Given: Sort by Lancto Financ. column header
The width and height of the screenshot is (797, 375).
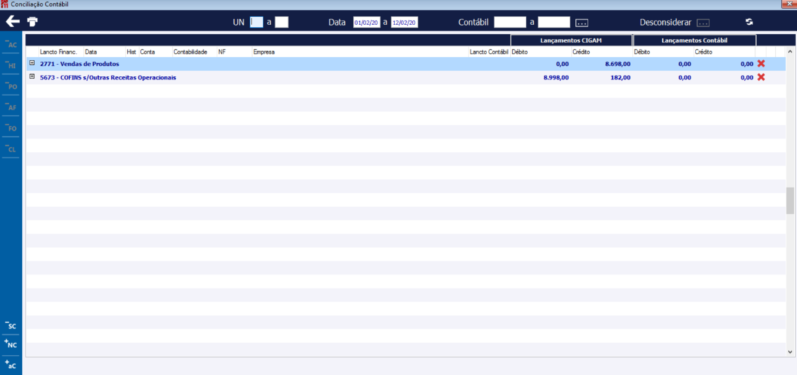Looking at the screenshot, I should [x=58, y=52].
